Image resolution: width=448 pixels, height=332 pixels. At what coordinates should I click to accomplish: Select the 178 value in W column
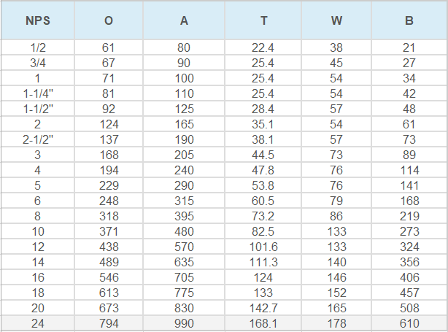(336, 323)
